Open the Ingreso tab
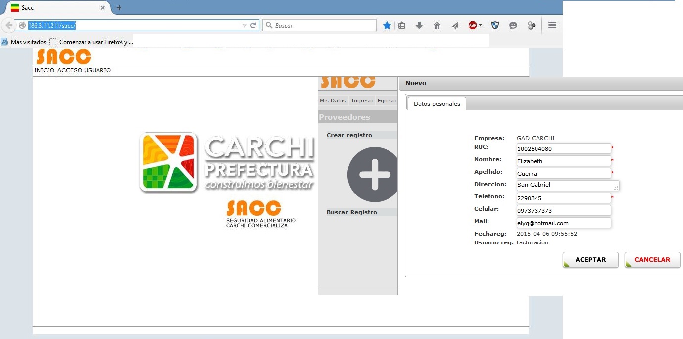683x339 pixels. coord(362,100)
